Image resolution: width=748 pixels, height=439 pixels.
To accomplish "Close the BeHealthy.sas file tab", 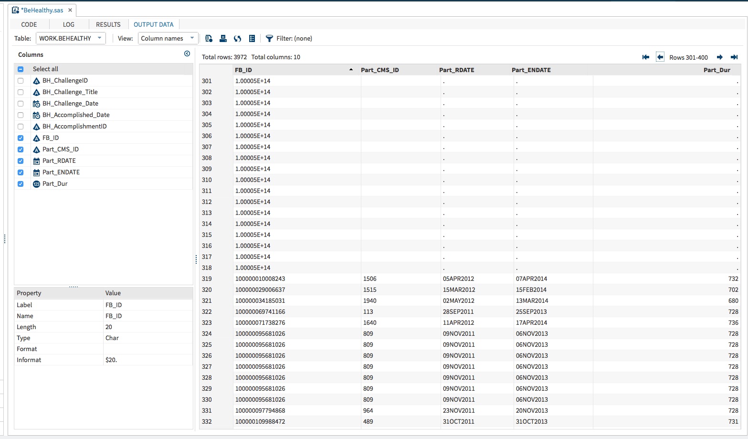I will (70, 10).
